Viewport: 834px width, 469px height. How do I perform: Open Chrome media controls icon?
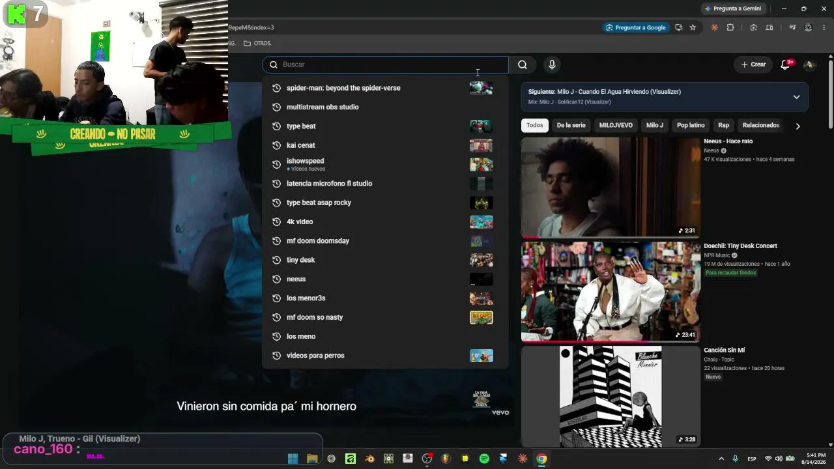click(792, 27)
